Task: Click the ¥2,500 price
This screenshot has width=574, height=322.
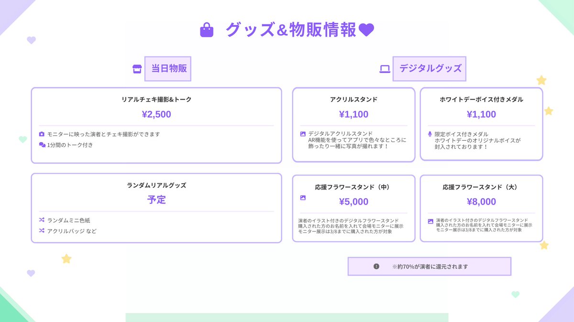Action: 156,114
